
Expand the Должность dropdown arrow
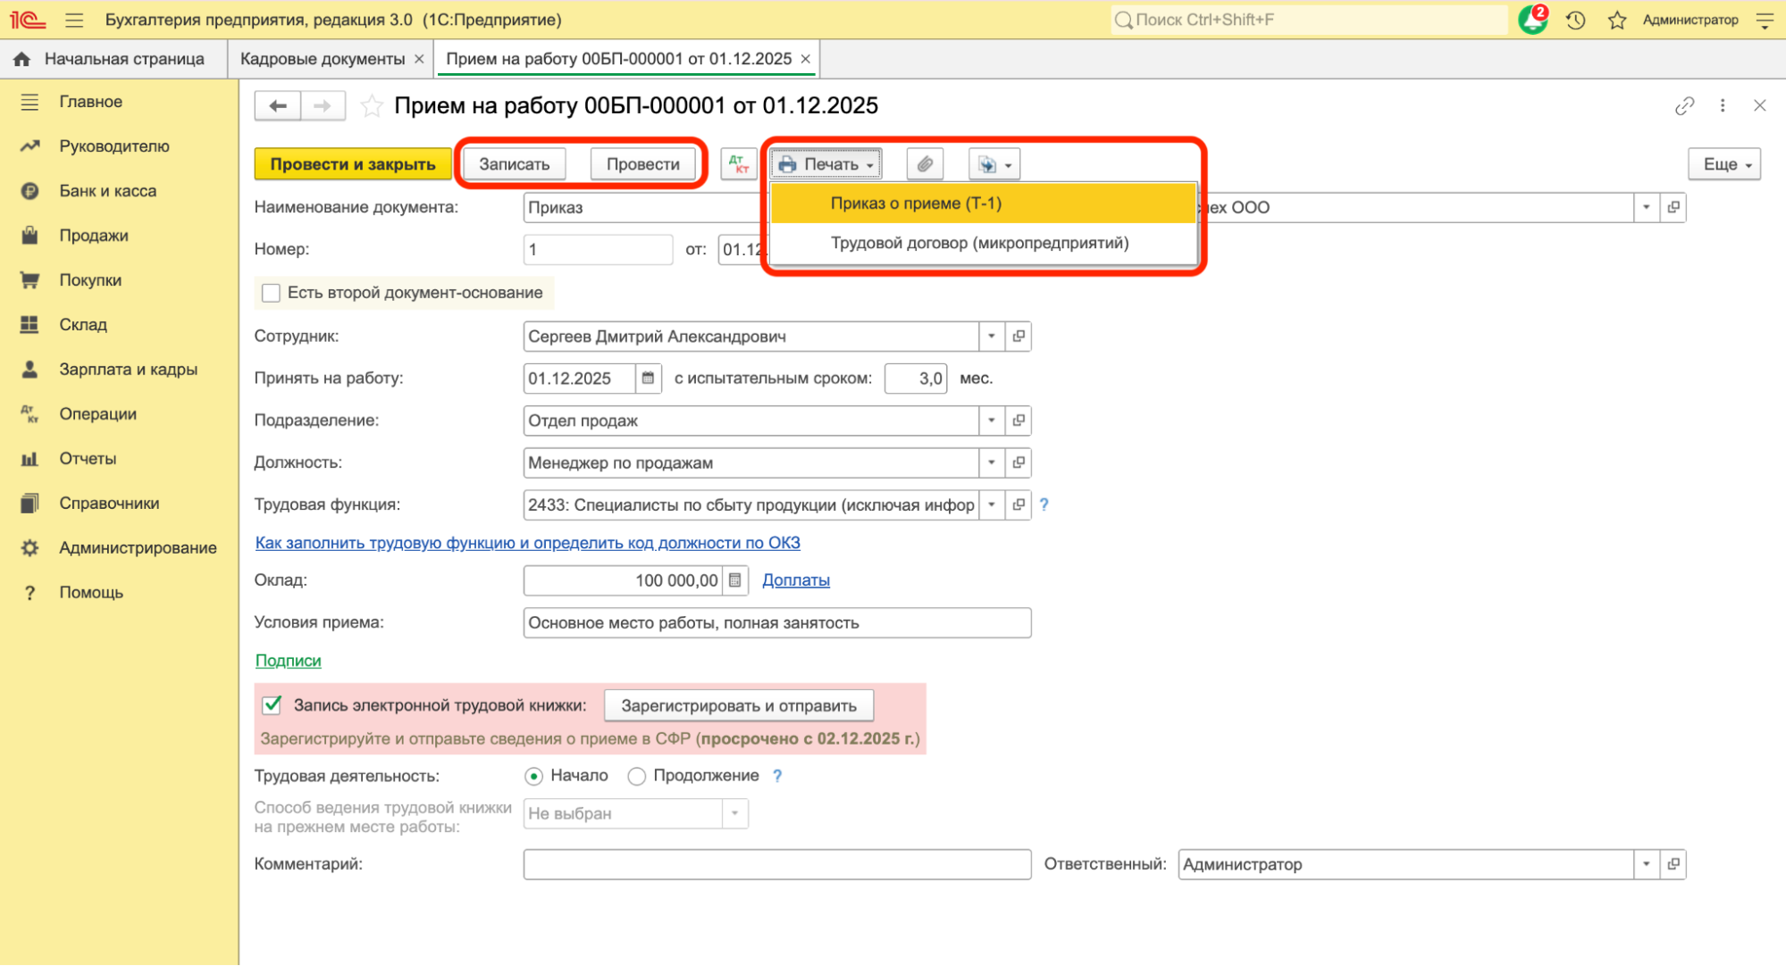991,462
